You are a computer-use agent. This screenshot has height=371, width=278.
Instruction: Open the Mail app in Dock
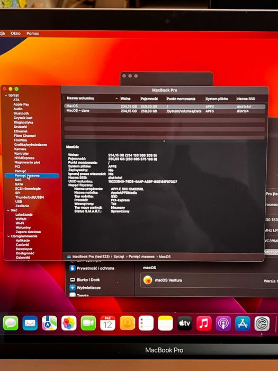tap(30, 323)
